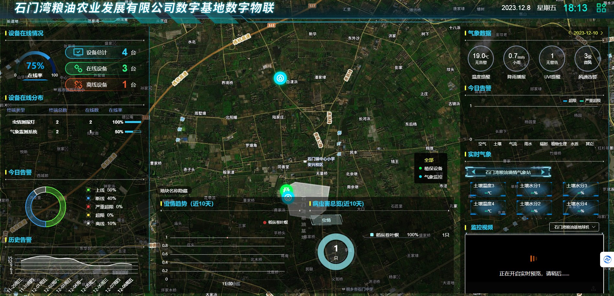Toggle 严重超限 series in 今日告警 chart legend

click(590, 101)
